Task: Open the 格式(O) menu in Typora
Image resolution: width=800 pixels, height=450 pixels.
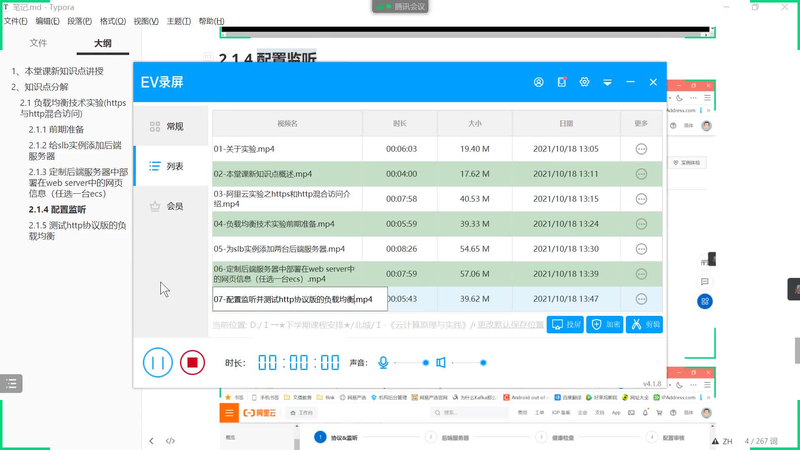Action: point(113,21)
